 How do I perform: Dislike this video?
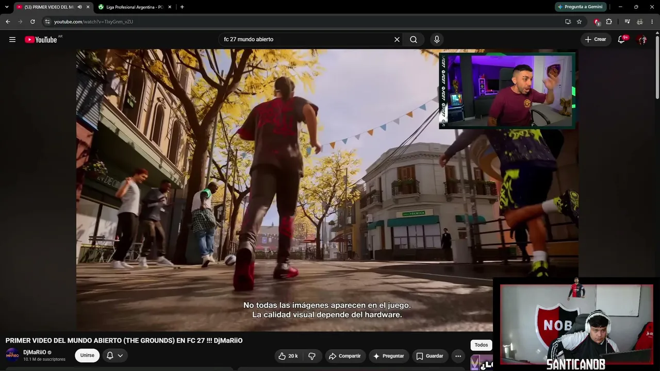tap(312, 356)
